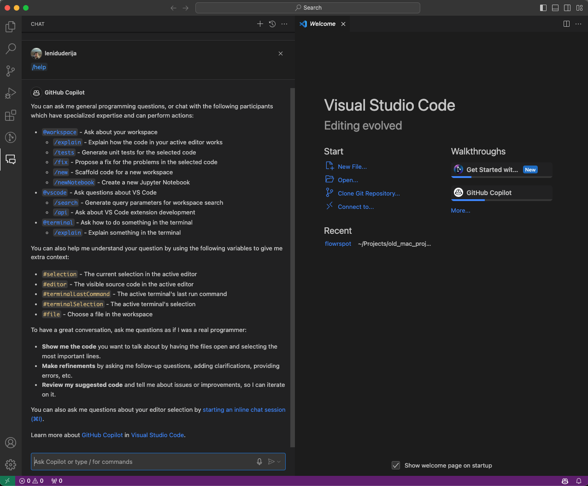Select the Run and Debug icon

point(10,93)
